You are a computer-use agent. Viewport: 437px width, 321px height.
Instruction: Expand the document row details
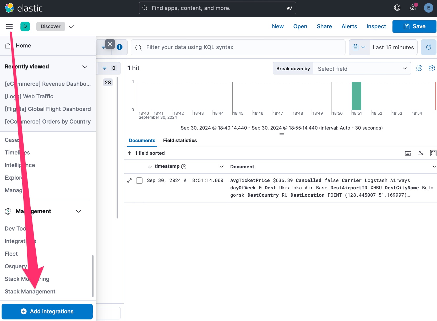(x=129, y=180)
